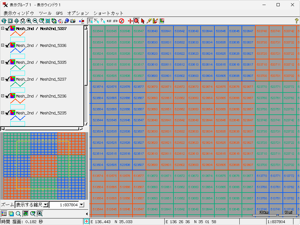Click the legend view icon below the locator

[x=4, y=214]
